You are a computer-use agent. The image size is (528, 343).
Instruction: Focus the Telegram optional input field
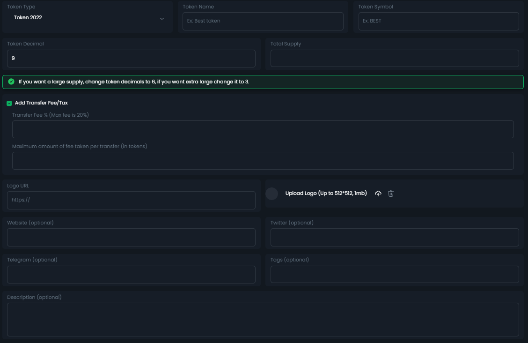coord(131,275)
